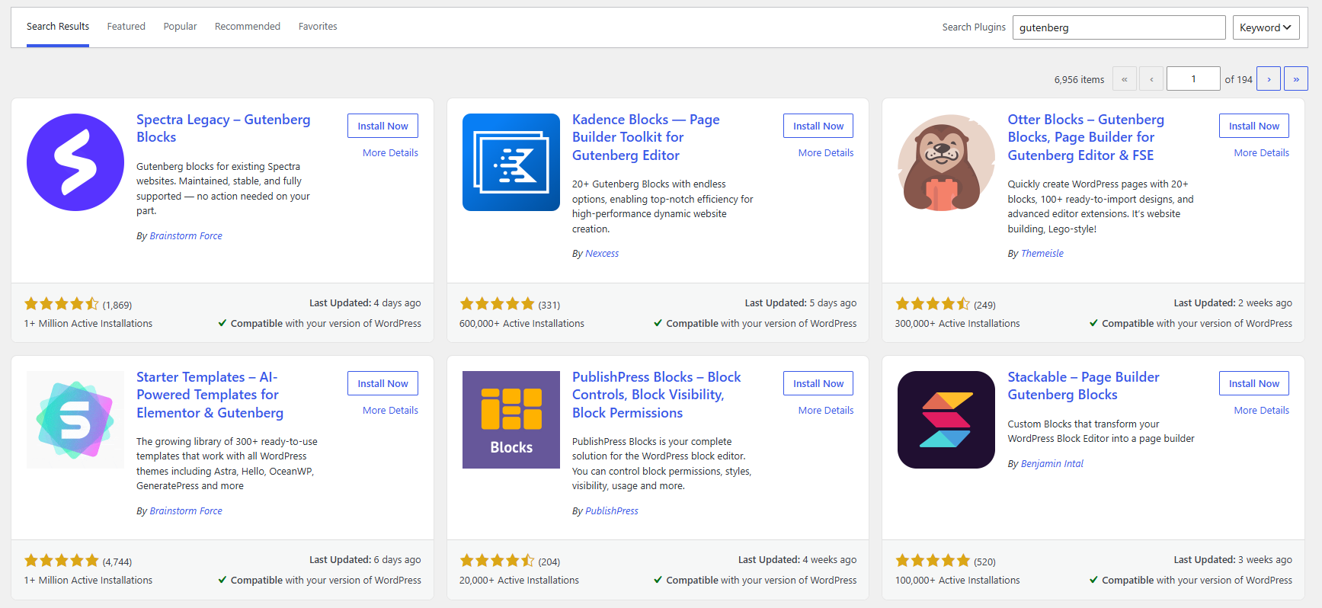Open the PublishPress Blocks title link
Viewport: 1322px width, 608px height.
(x=656, y=395)
